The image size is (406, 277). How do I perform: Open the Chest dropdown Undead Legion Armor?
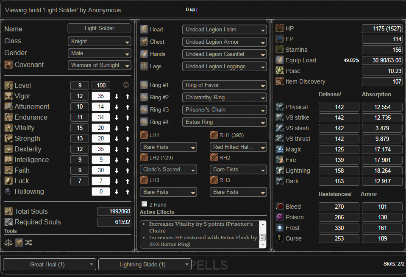click(225, 42)
